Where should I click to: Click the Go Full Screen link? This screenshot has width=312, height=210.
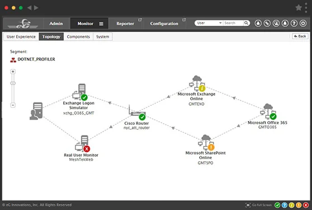coord(262,205)
